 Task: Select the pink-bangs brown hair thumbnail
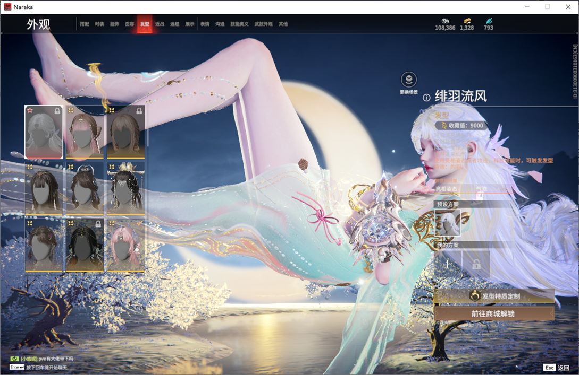pos(85,132)
